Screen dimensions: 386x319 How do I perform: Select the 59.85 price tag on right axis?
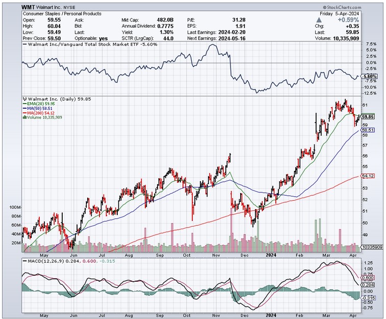coord(368,116)
